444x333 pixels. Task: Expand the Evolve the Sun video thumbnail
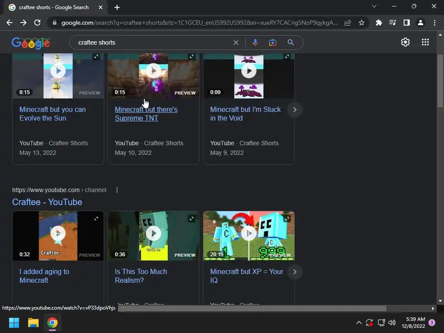(x=96, y=57)
